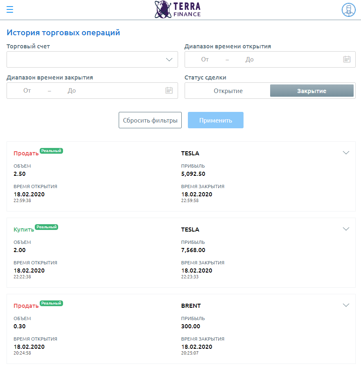Open calendar for opening time range

347,59
